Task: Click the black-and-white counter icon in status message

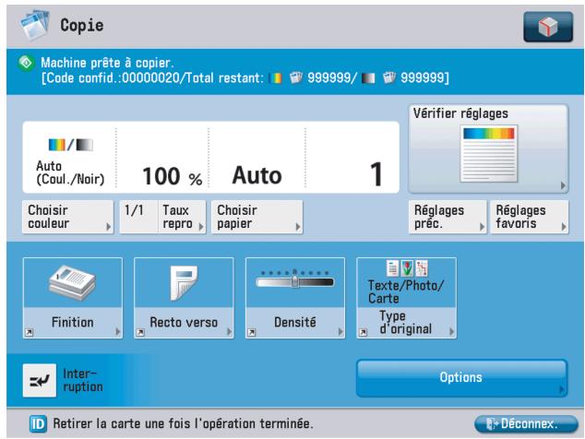Action: pos(368,78)
